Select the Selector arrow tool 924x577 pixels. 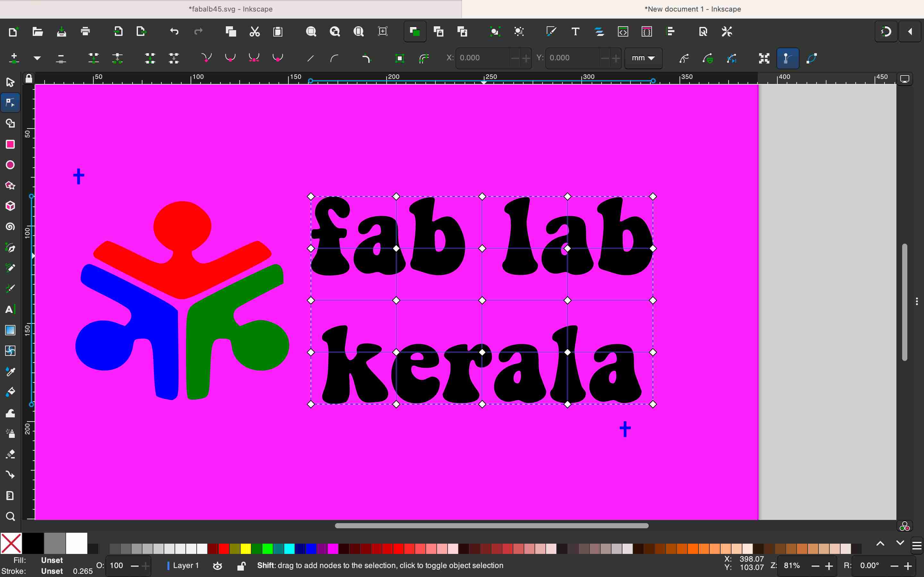pyautogui.click(x=10, y=82)
